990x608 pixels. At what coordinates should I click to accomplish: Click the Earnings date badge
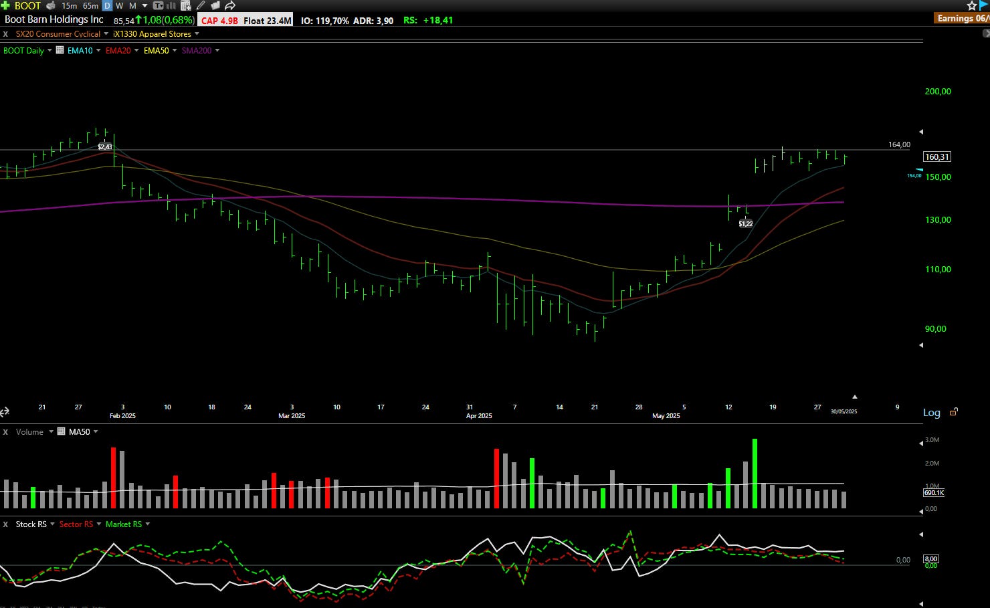963,18
